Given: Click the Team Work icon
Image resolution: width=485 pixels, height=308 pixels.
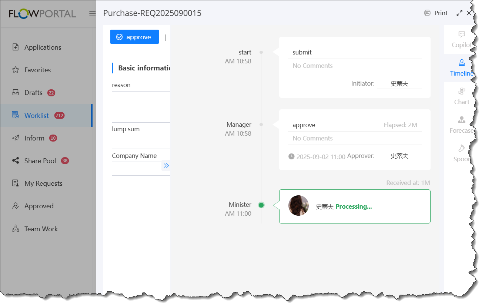Looking at the screenshot, I should [x=16, y=229].
